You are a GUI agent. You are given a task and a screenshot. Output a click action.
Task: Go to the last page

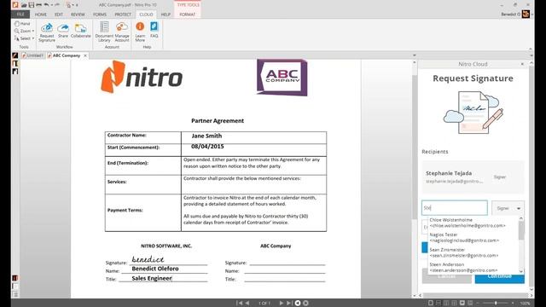[x=289, y=304]
